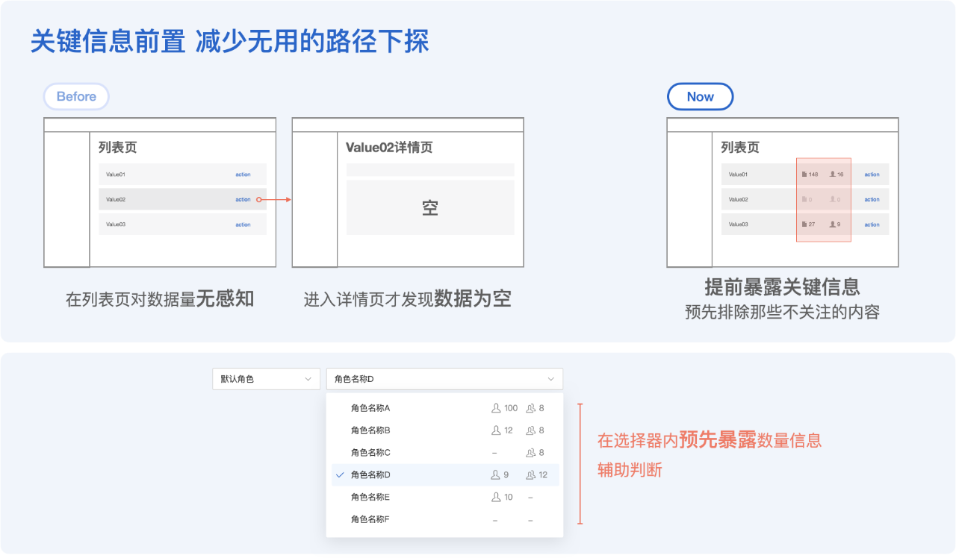Choose 角色名称F from the role list
This screenshot has height=558, width=956.
coord(370,519)
